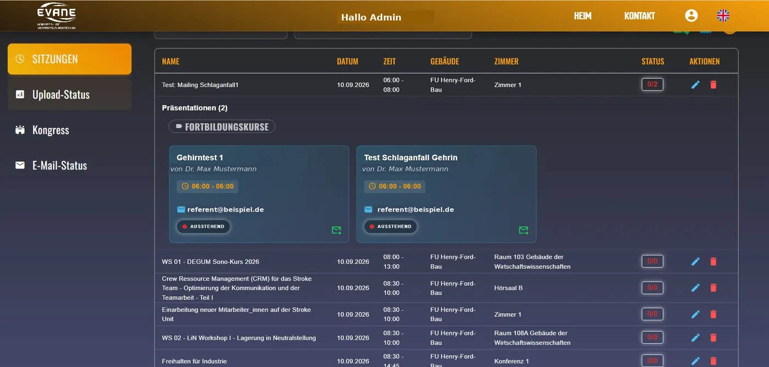Edit the Test: Mailing Schlaganfall1 session
This screenshot has height=367, width=769.
click(695, 84)
